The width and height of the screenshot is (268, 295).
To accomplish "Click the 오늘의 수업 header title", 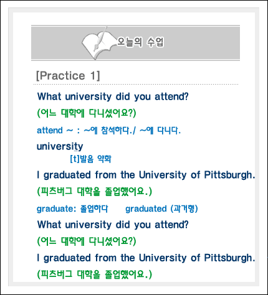I will [x=140, y=42].
